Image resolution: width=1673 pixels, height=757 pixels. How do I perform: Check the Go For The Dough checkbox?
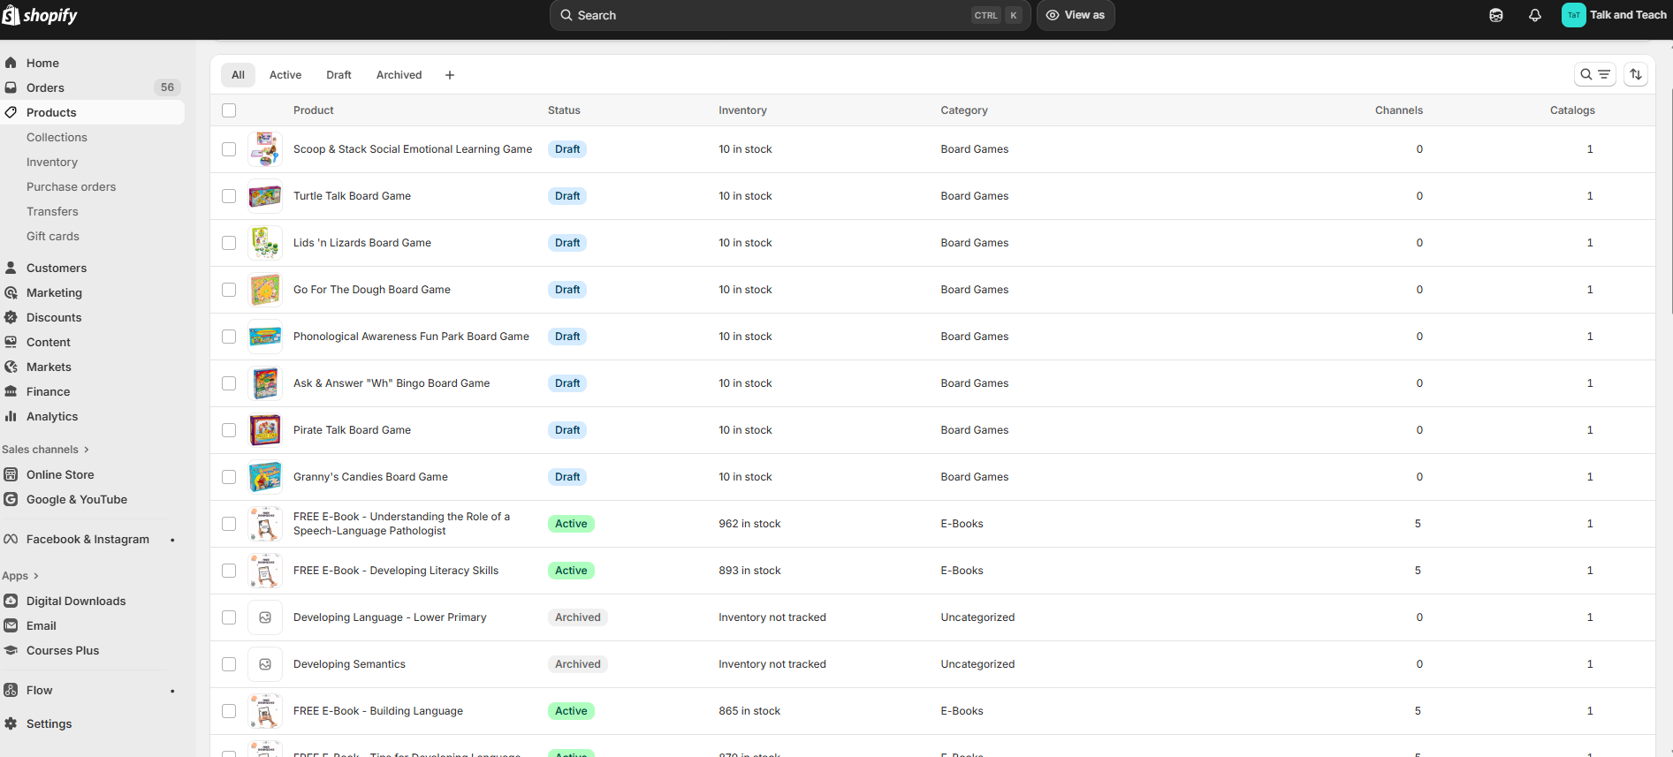(x=229, y=290)
